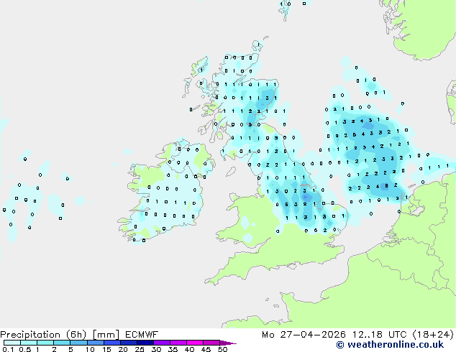Click the '12..18 UTC' time text
The height and width of the screenshot is (352, 456).
379,335
